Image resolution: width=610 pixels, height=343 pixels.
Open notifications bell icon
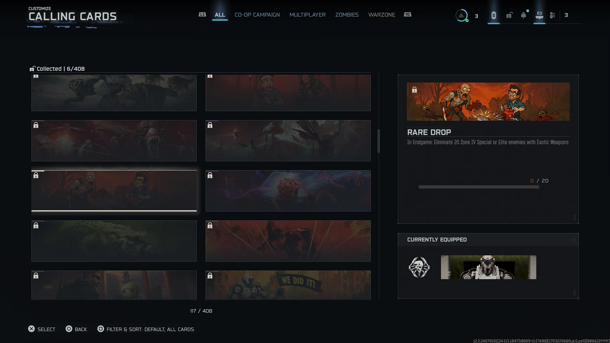(523, 15)
